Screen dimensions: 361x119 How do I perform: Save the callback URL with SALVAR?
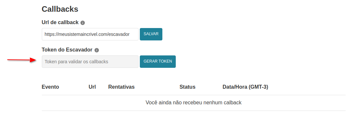[x=151, y=34]
